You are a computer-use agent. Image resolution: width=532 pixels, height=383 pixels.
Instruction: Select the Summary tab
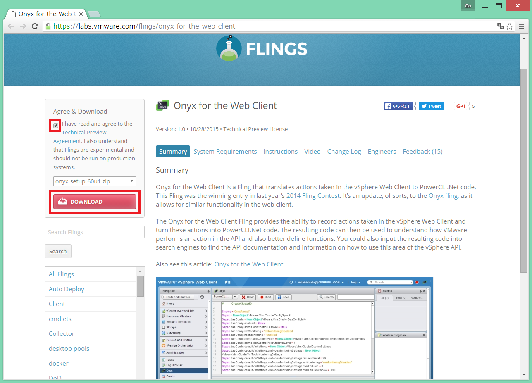(x=173, y=152)
